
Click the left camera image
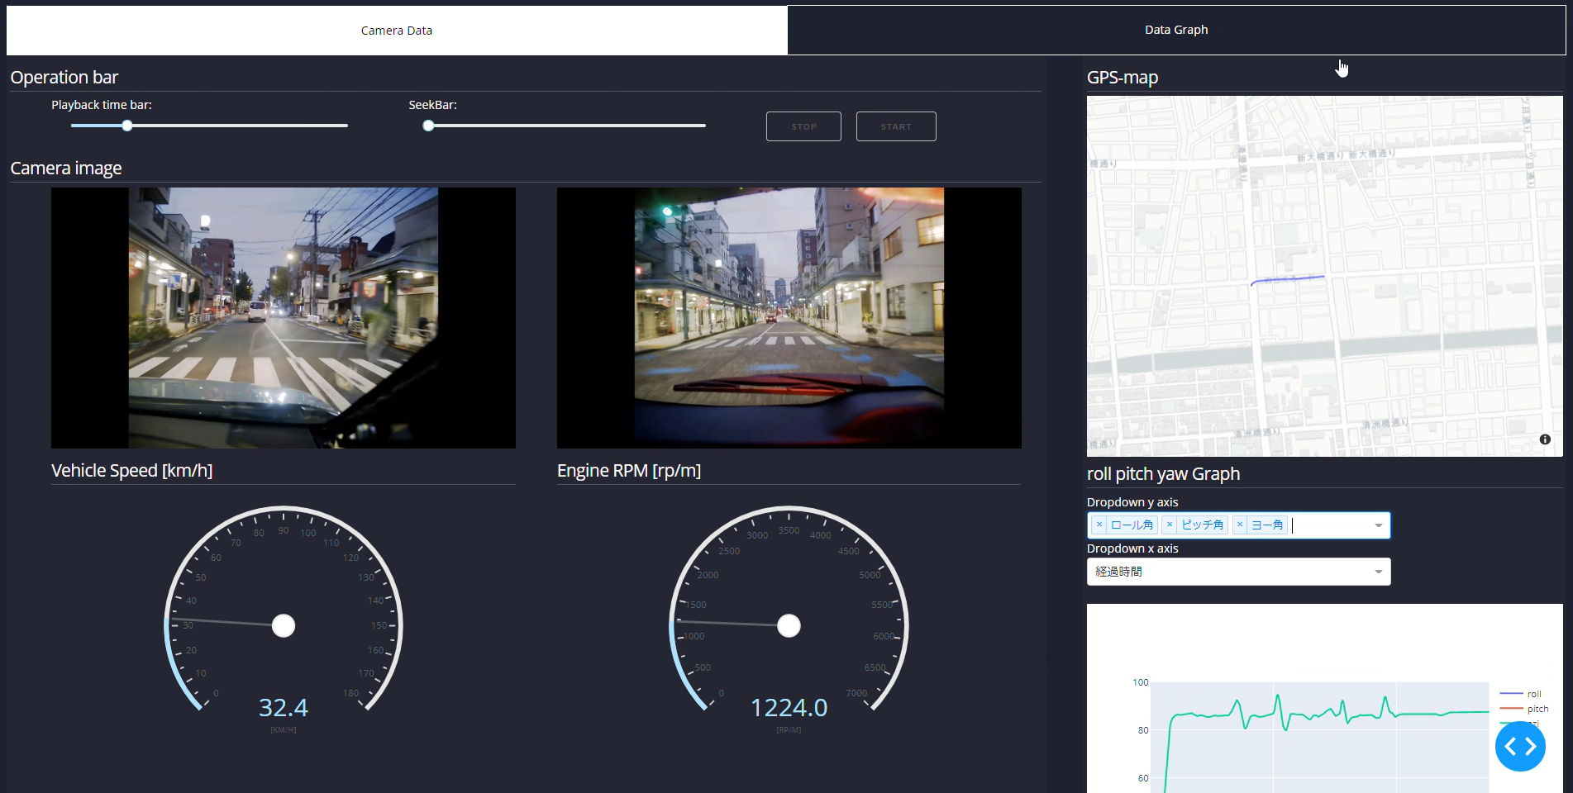[284, 318]
